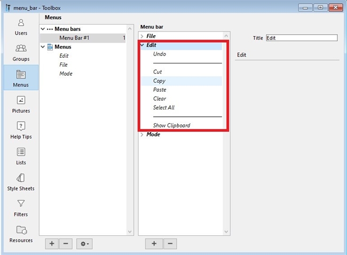Open the Resources section
Viewport: 347px width, 255px height.
(x=21, y=234)
